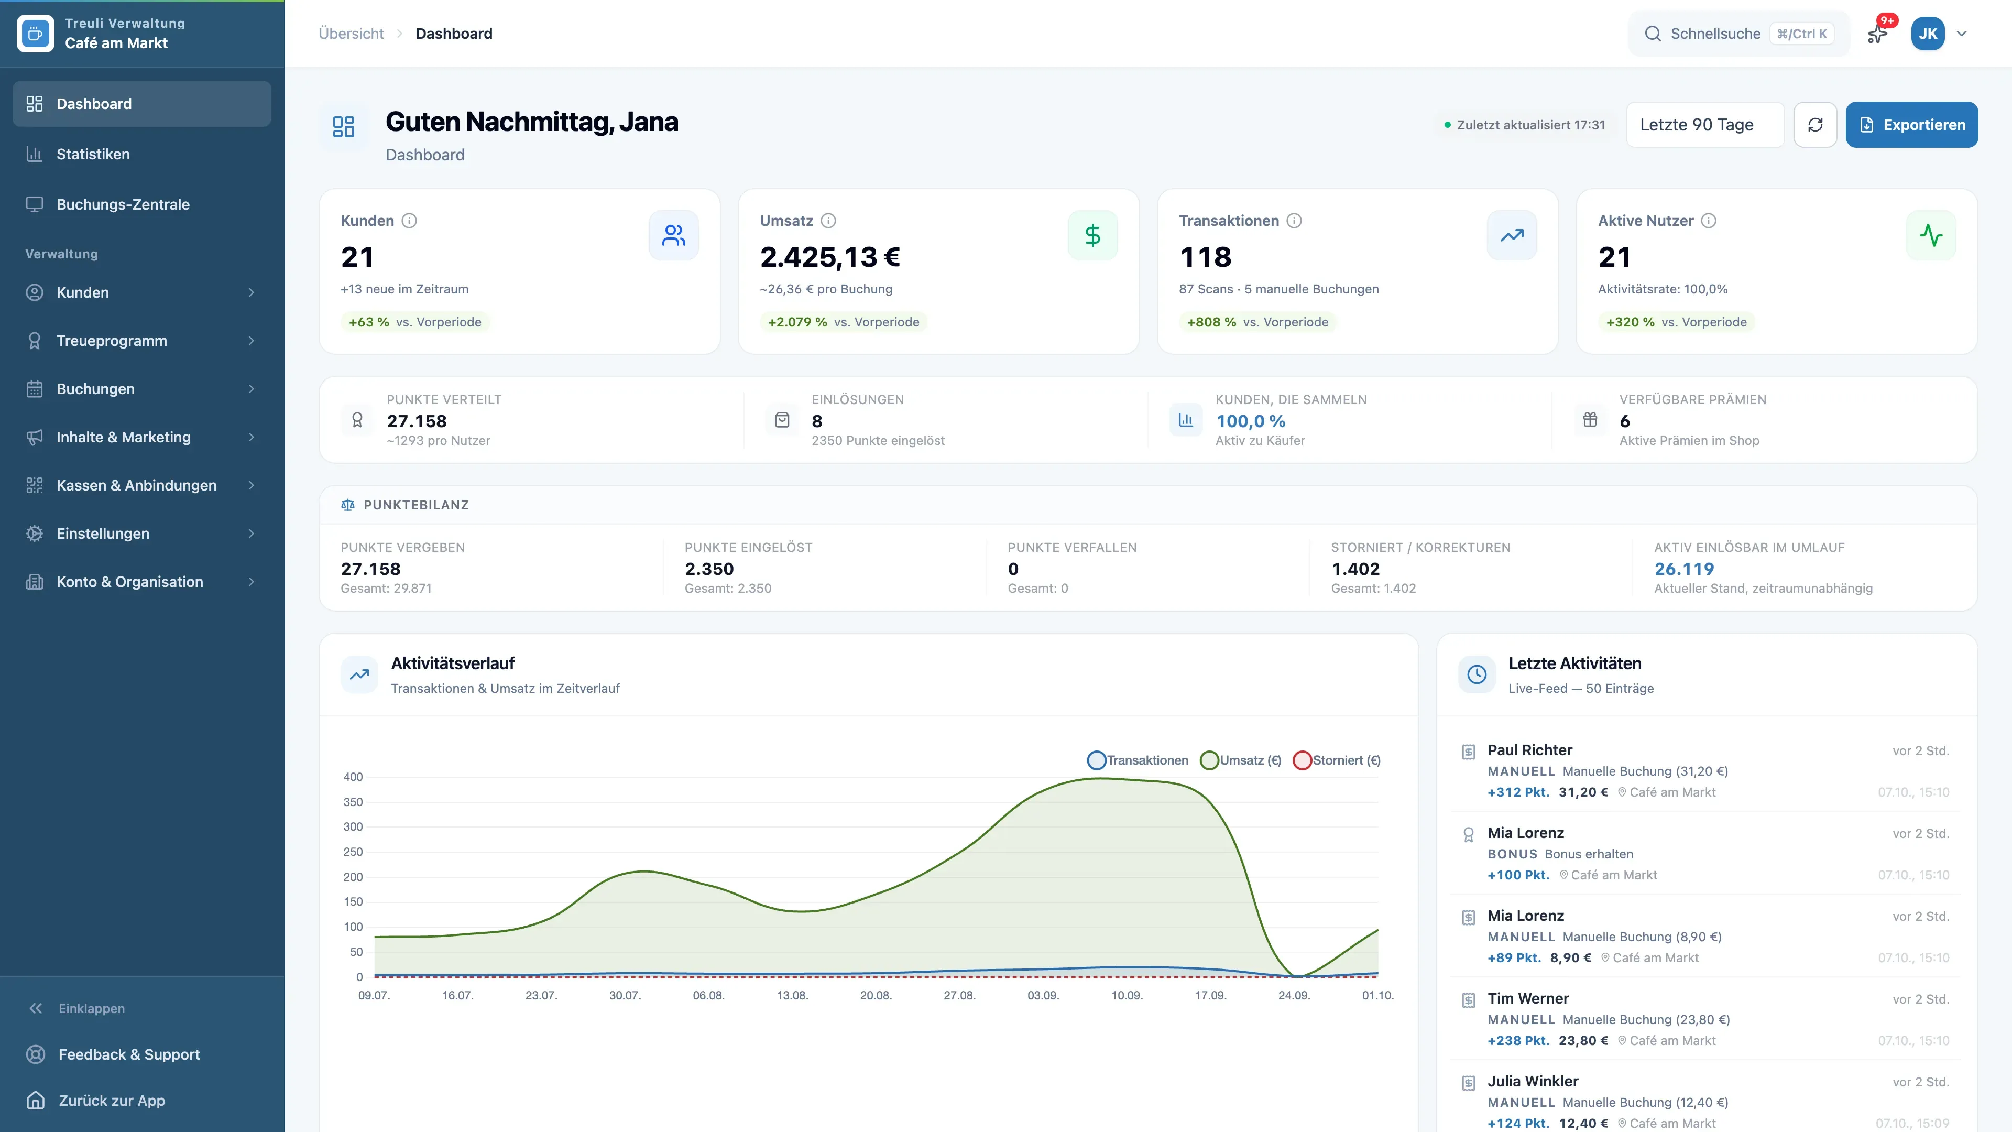
Task: Click the refresh icon button beside Letzte 90 Tage
Action: (1815, 125)
